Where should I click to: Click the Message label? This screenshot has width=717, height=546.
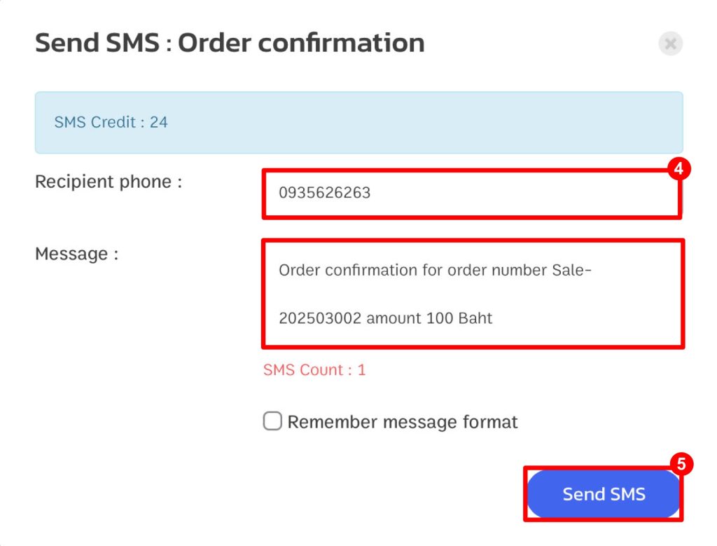(77, 254)
